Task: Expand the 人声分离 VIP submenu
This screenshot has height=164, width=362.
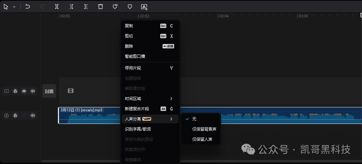Action: click(150, 119)
